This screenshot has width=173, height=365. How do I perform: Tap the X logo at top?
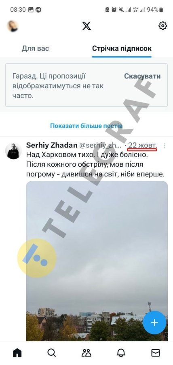[x=86, y=26]
